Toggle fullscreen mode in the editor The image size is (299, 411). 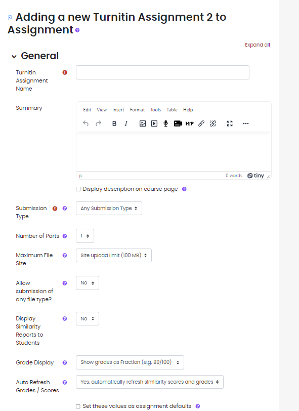tap(229, 123)
